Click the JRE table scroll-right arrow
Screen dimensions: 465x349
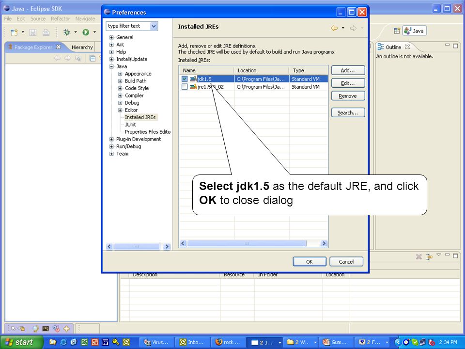324,243
